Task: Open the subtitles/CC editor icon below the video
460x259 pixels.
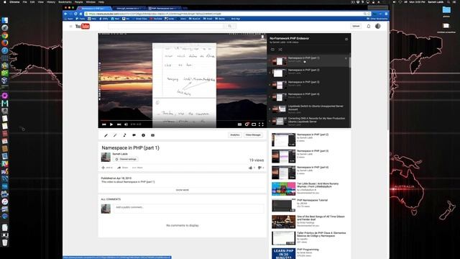Action: pos(152,135)
